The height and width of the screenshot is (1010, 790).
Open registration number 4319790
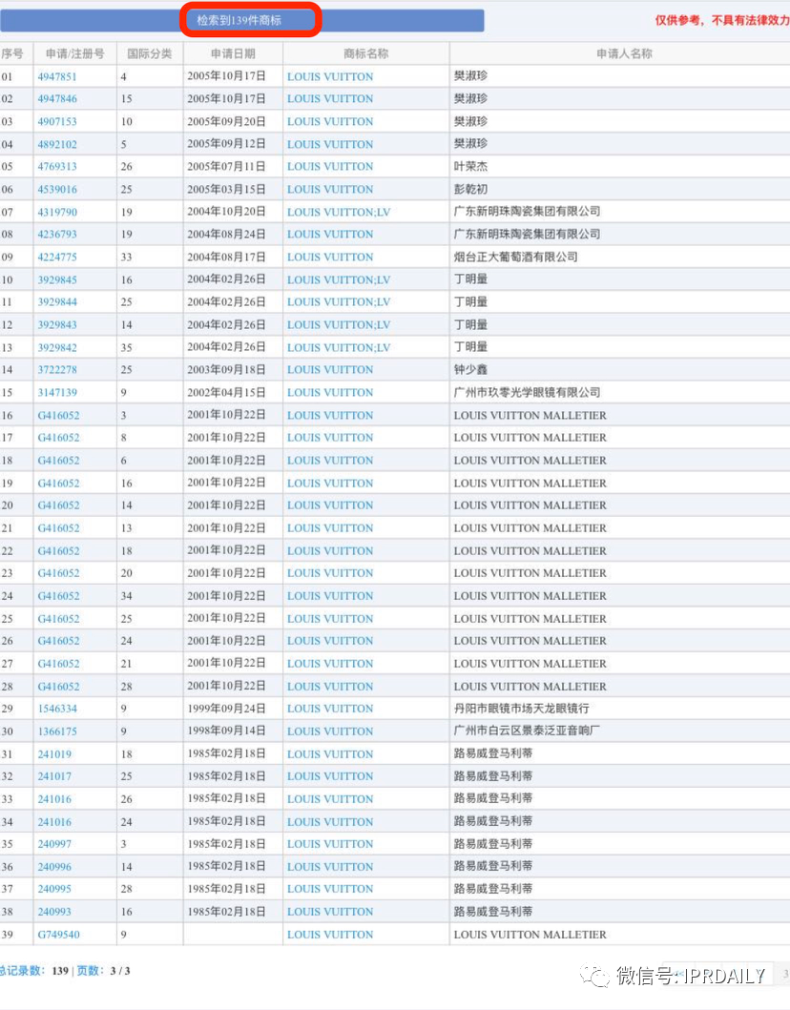(x=56, y=212)
